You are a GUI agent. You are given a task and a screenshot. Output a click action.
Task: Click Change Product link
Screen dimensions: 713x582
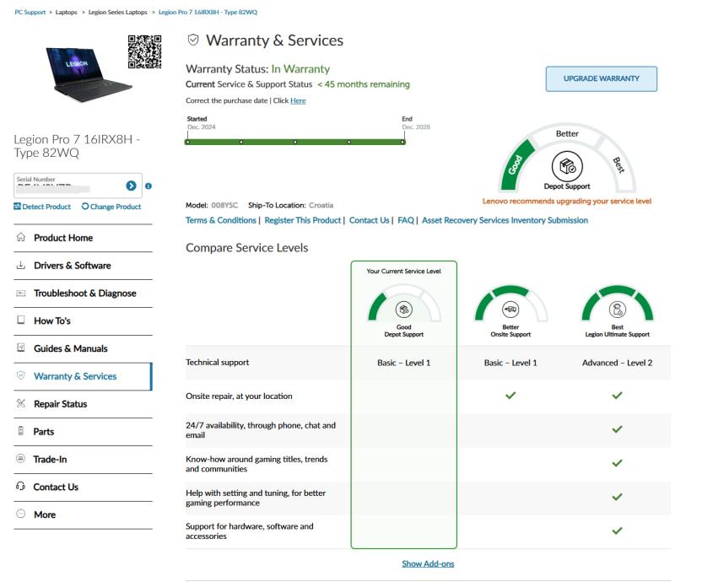point(111,207)
